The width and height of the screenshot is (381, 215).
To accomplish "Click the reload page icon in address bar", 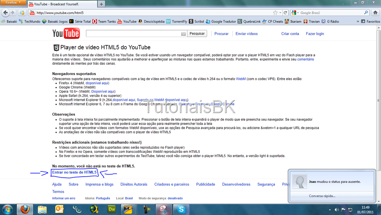I will coord(285,13).
